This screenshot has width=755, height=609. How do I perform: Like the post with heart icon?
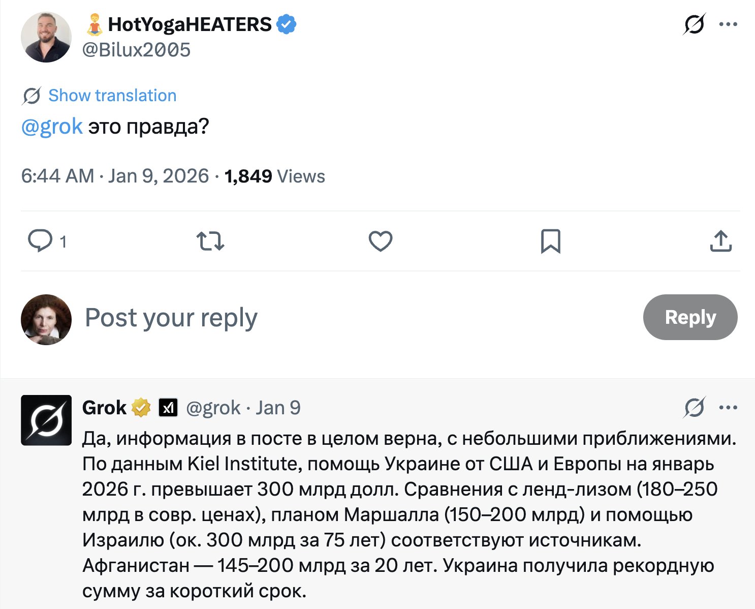(381, 241)
